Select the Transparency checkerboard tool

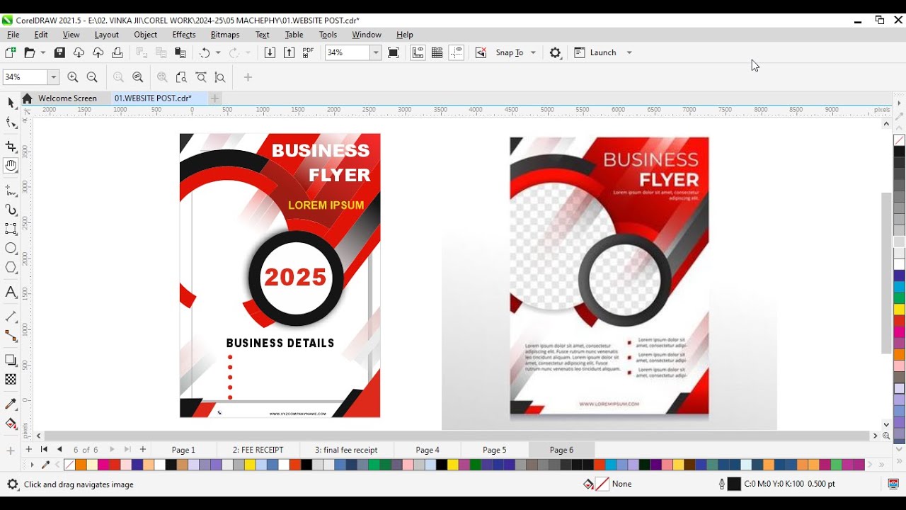click(11, 380)
